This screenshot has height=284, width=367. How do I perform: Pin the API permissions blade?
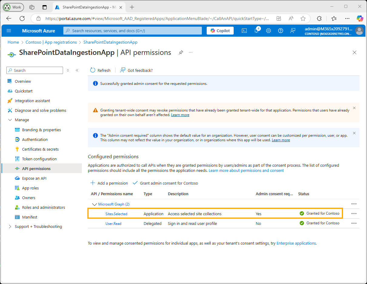tap(181, 52)
